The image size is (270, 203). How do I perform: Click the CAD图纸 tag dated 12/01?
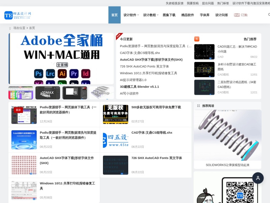(x=223, y=74)
